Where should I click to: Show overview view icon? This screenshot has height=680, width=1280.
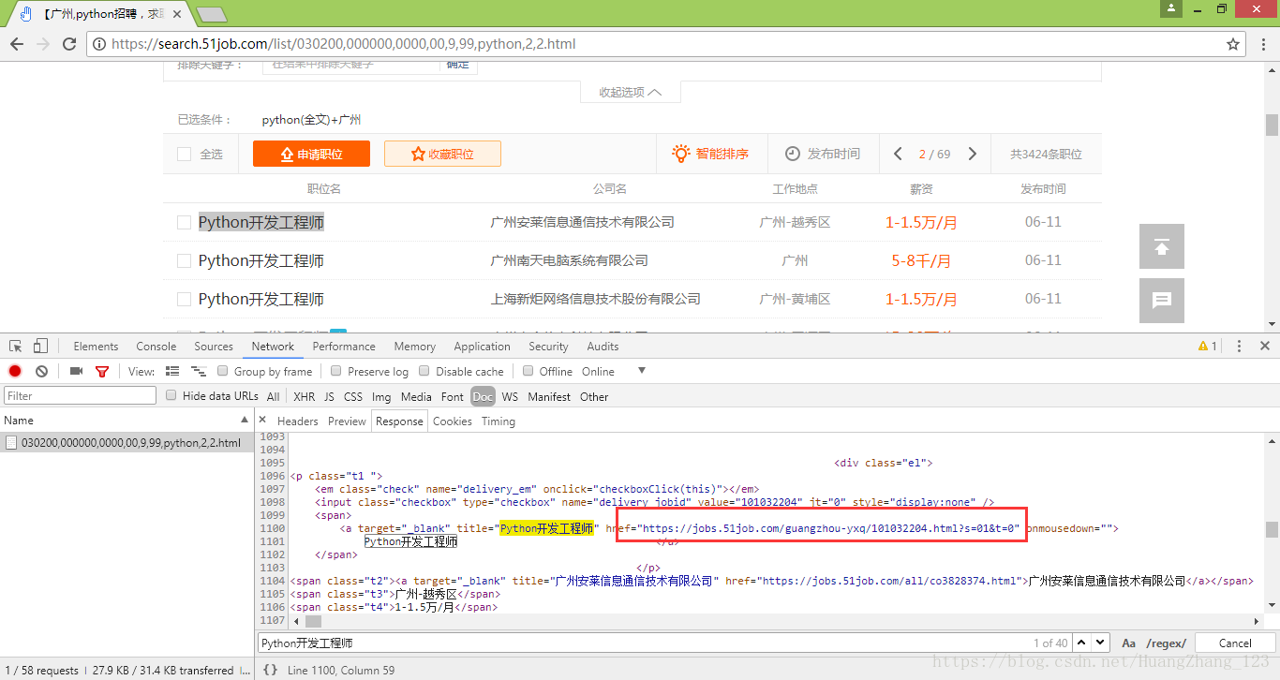pos(198,372)
